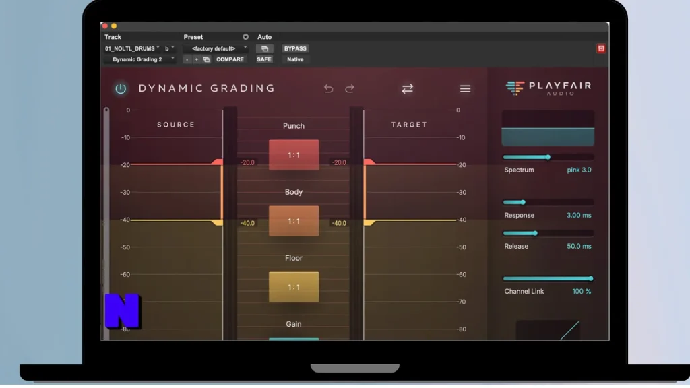Click the spectrum display panel
The width and height of the screenshot is (690, 388).
(x=548, y=128)
